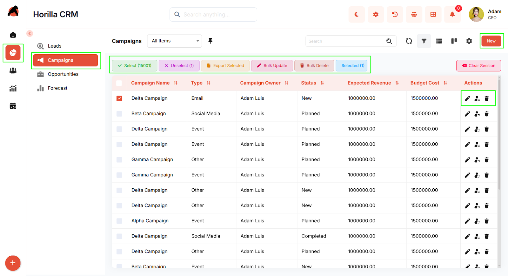Image resolution: width=508 pixels, height=276 pixels.
Task: Uncheck the first Delta Campaign checkbox
Action: (x=119, y=98)
